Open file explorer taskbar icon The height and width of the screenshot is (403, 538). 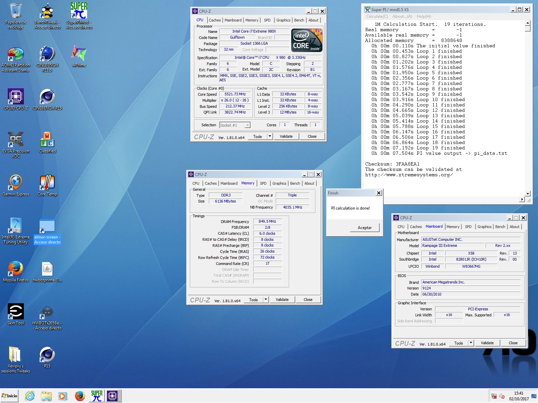tap(46, 396)
